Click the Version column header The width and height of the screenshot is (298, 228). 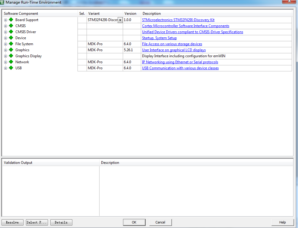click(132, 14)
